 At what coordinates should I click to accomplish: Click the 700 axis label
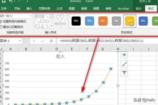7,63
